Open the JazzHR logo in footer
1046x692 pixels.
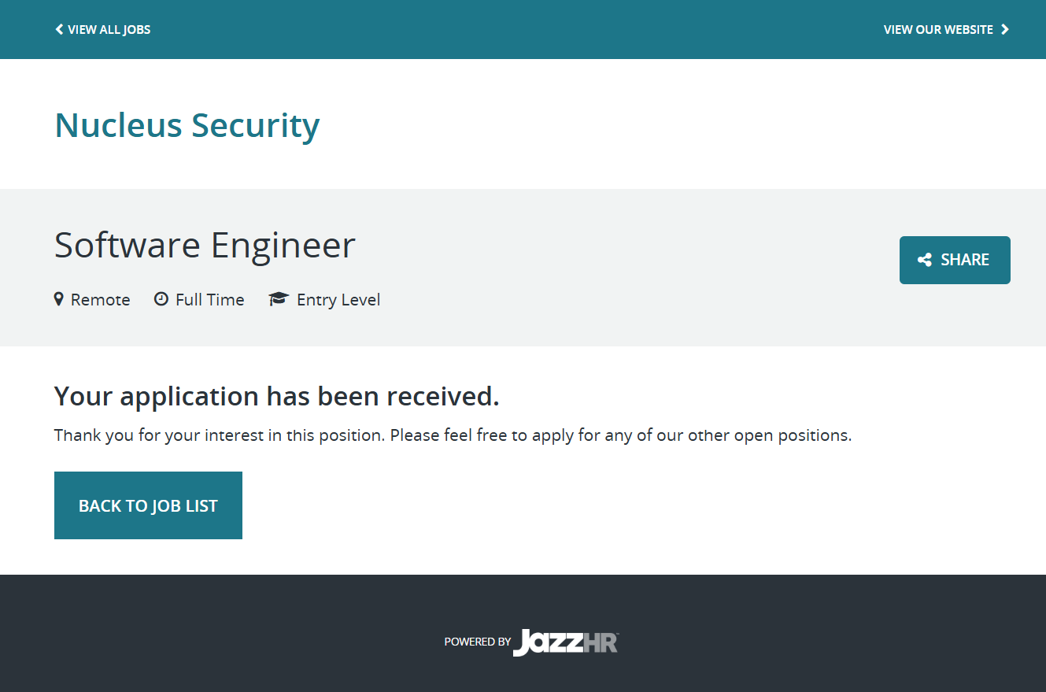coord(551,642)
